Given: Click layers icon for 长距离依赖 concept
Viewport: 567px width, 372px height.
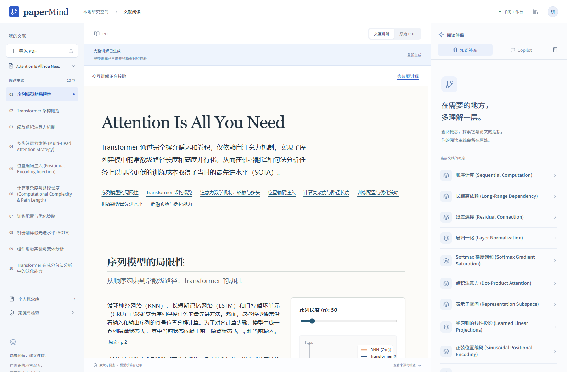Looking at the screenshot, I should tap(446, 196).
